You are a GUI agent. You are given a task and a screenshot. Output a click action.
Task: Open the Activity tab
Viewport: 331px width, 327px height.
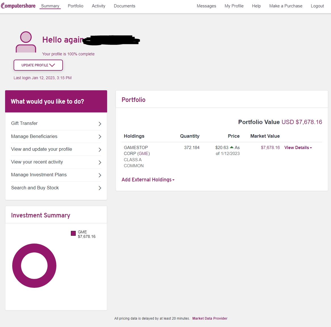pos(98,6)
